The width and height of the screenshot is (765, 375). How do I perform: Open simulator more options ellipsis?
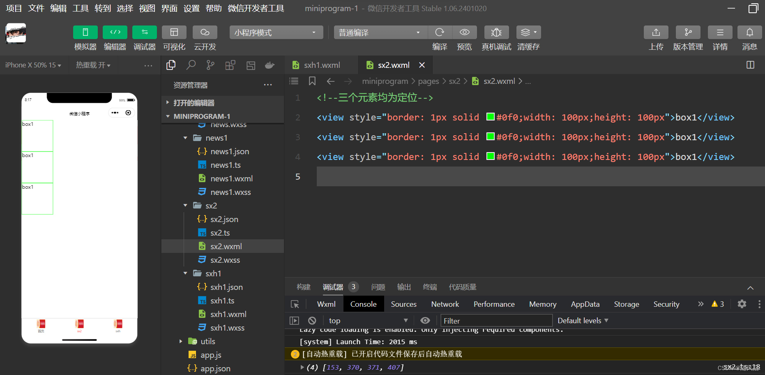148,65
